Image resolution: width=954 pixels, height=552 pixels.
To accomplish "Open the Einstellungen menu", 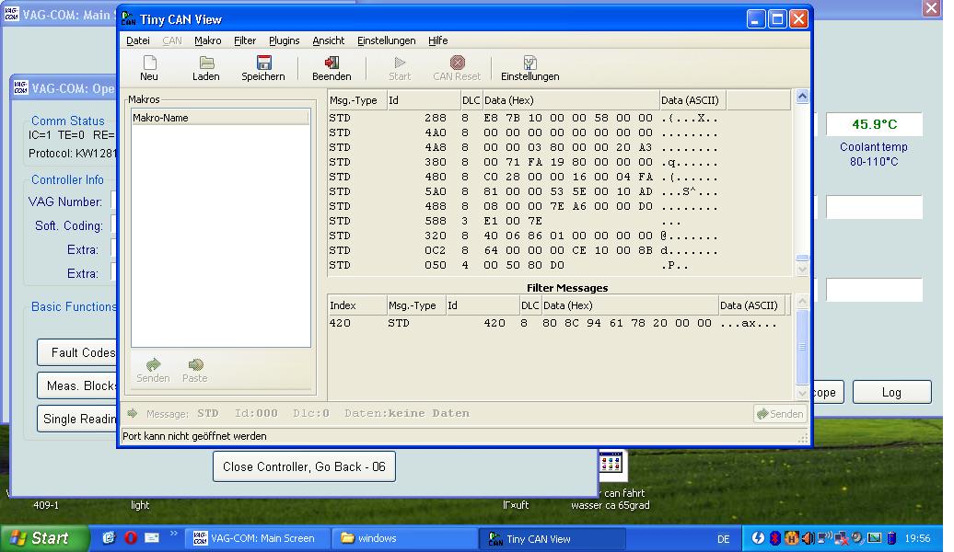I will point(387,40).
